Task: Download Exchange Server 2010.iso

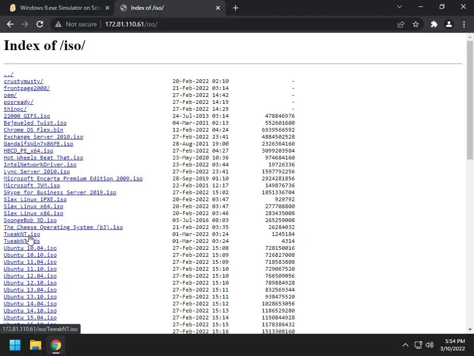Action: pos(43,137)
